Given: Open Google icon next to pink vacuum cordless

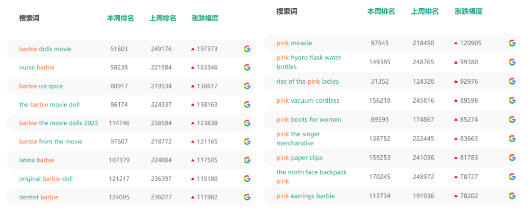Looking at the screenshot, I should [x=512, y=100].
